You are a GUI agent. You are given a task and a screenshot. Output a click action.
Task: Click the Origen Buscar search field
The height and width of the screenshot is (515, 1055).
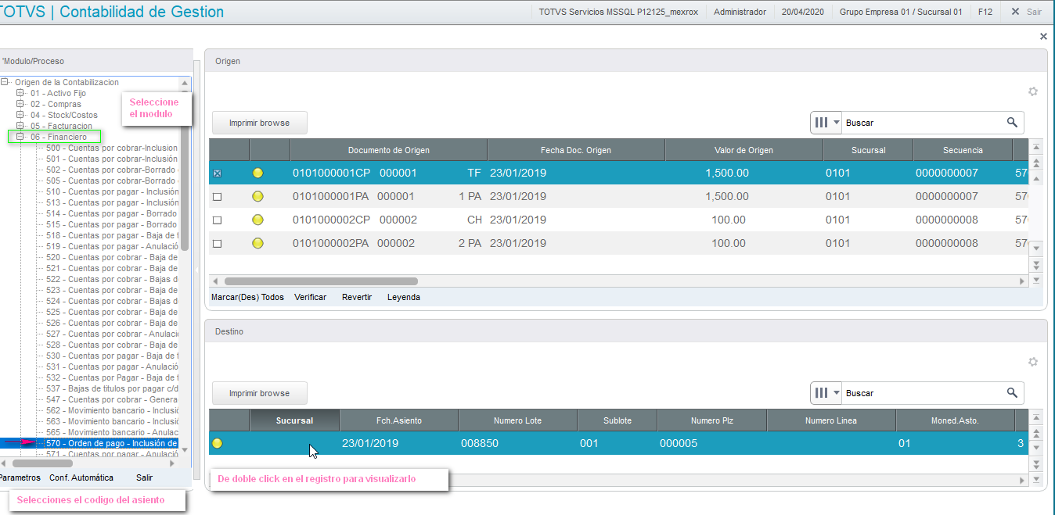(x=924, y=123)
